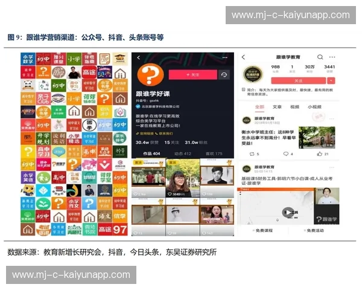Tap the green 升学规划 account icon
The image size is (362, 290).
click(x=43, y=138)
